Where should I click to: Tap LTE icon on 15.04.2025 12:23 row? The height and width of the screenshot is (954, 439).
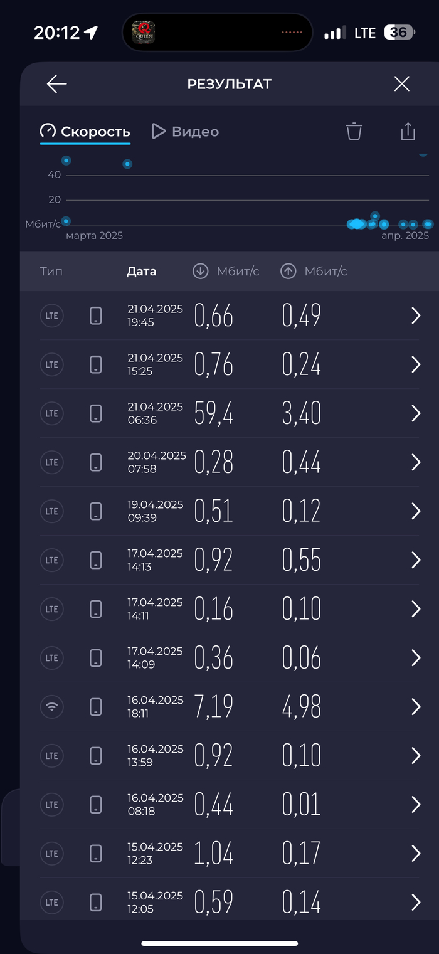click(52, 854)
